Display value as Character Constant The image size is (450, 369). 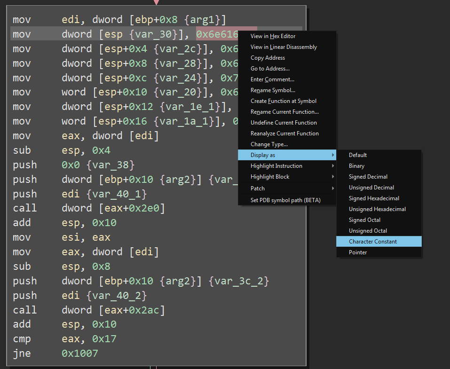point(379,242)
